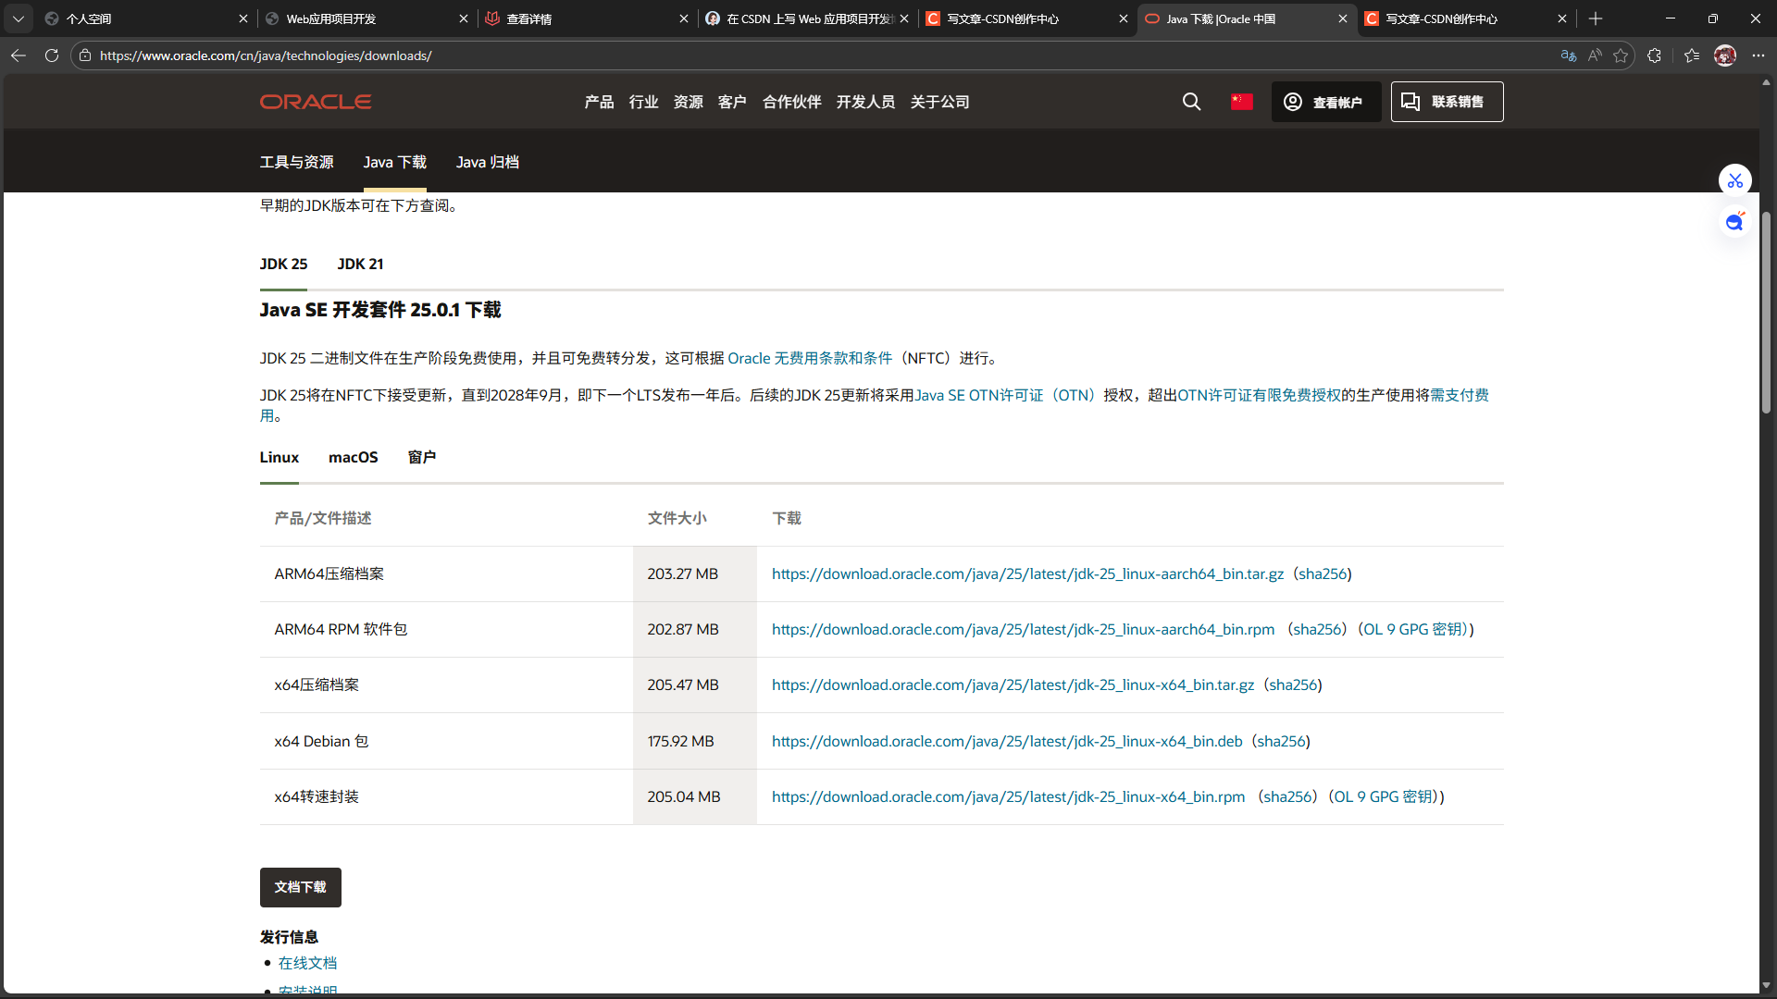Download the linux-x64_bin.deb package link

click(1007, 742)
